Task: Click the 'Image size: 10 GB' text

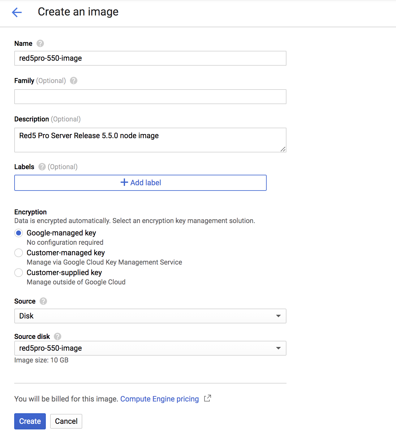Action: tap(41, 360)
